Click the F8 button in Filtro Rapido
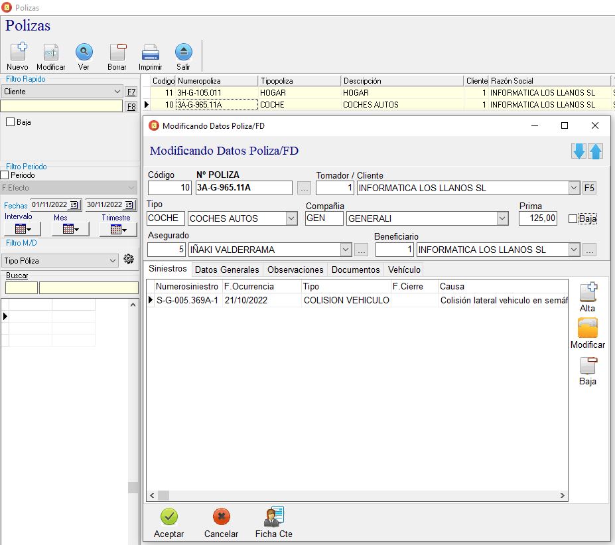Screen dimensions: 615x545 click(x=131, y=106)
